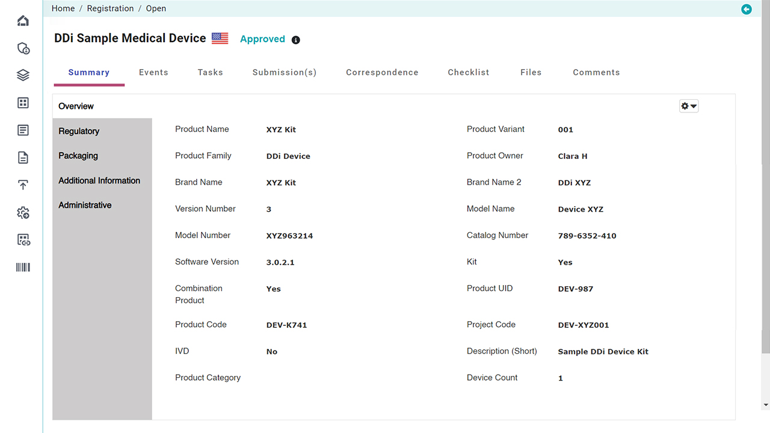Click the teal back arrow icon
Screen dimensions: 770x433
(747, 9)
